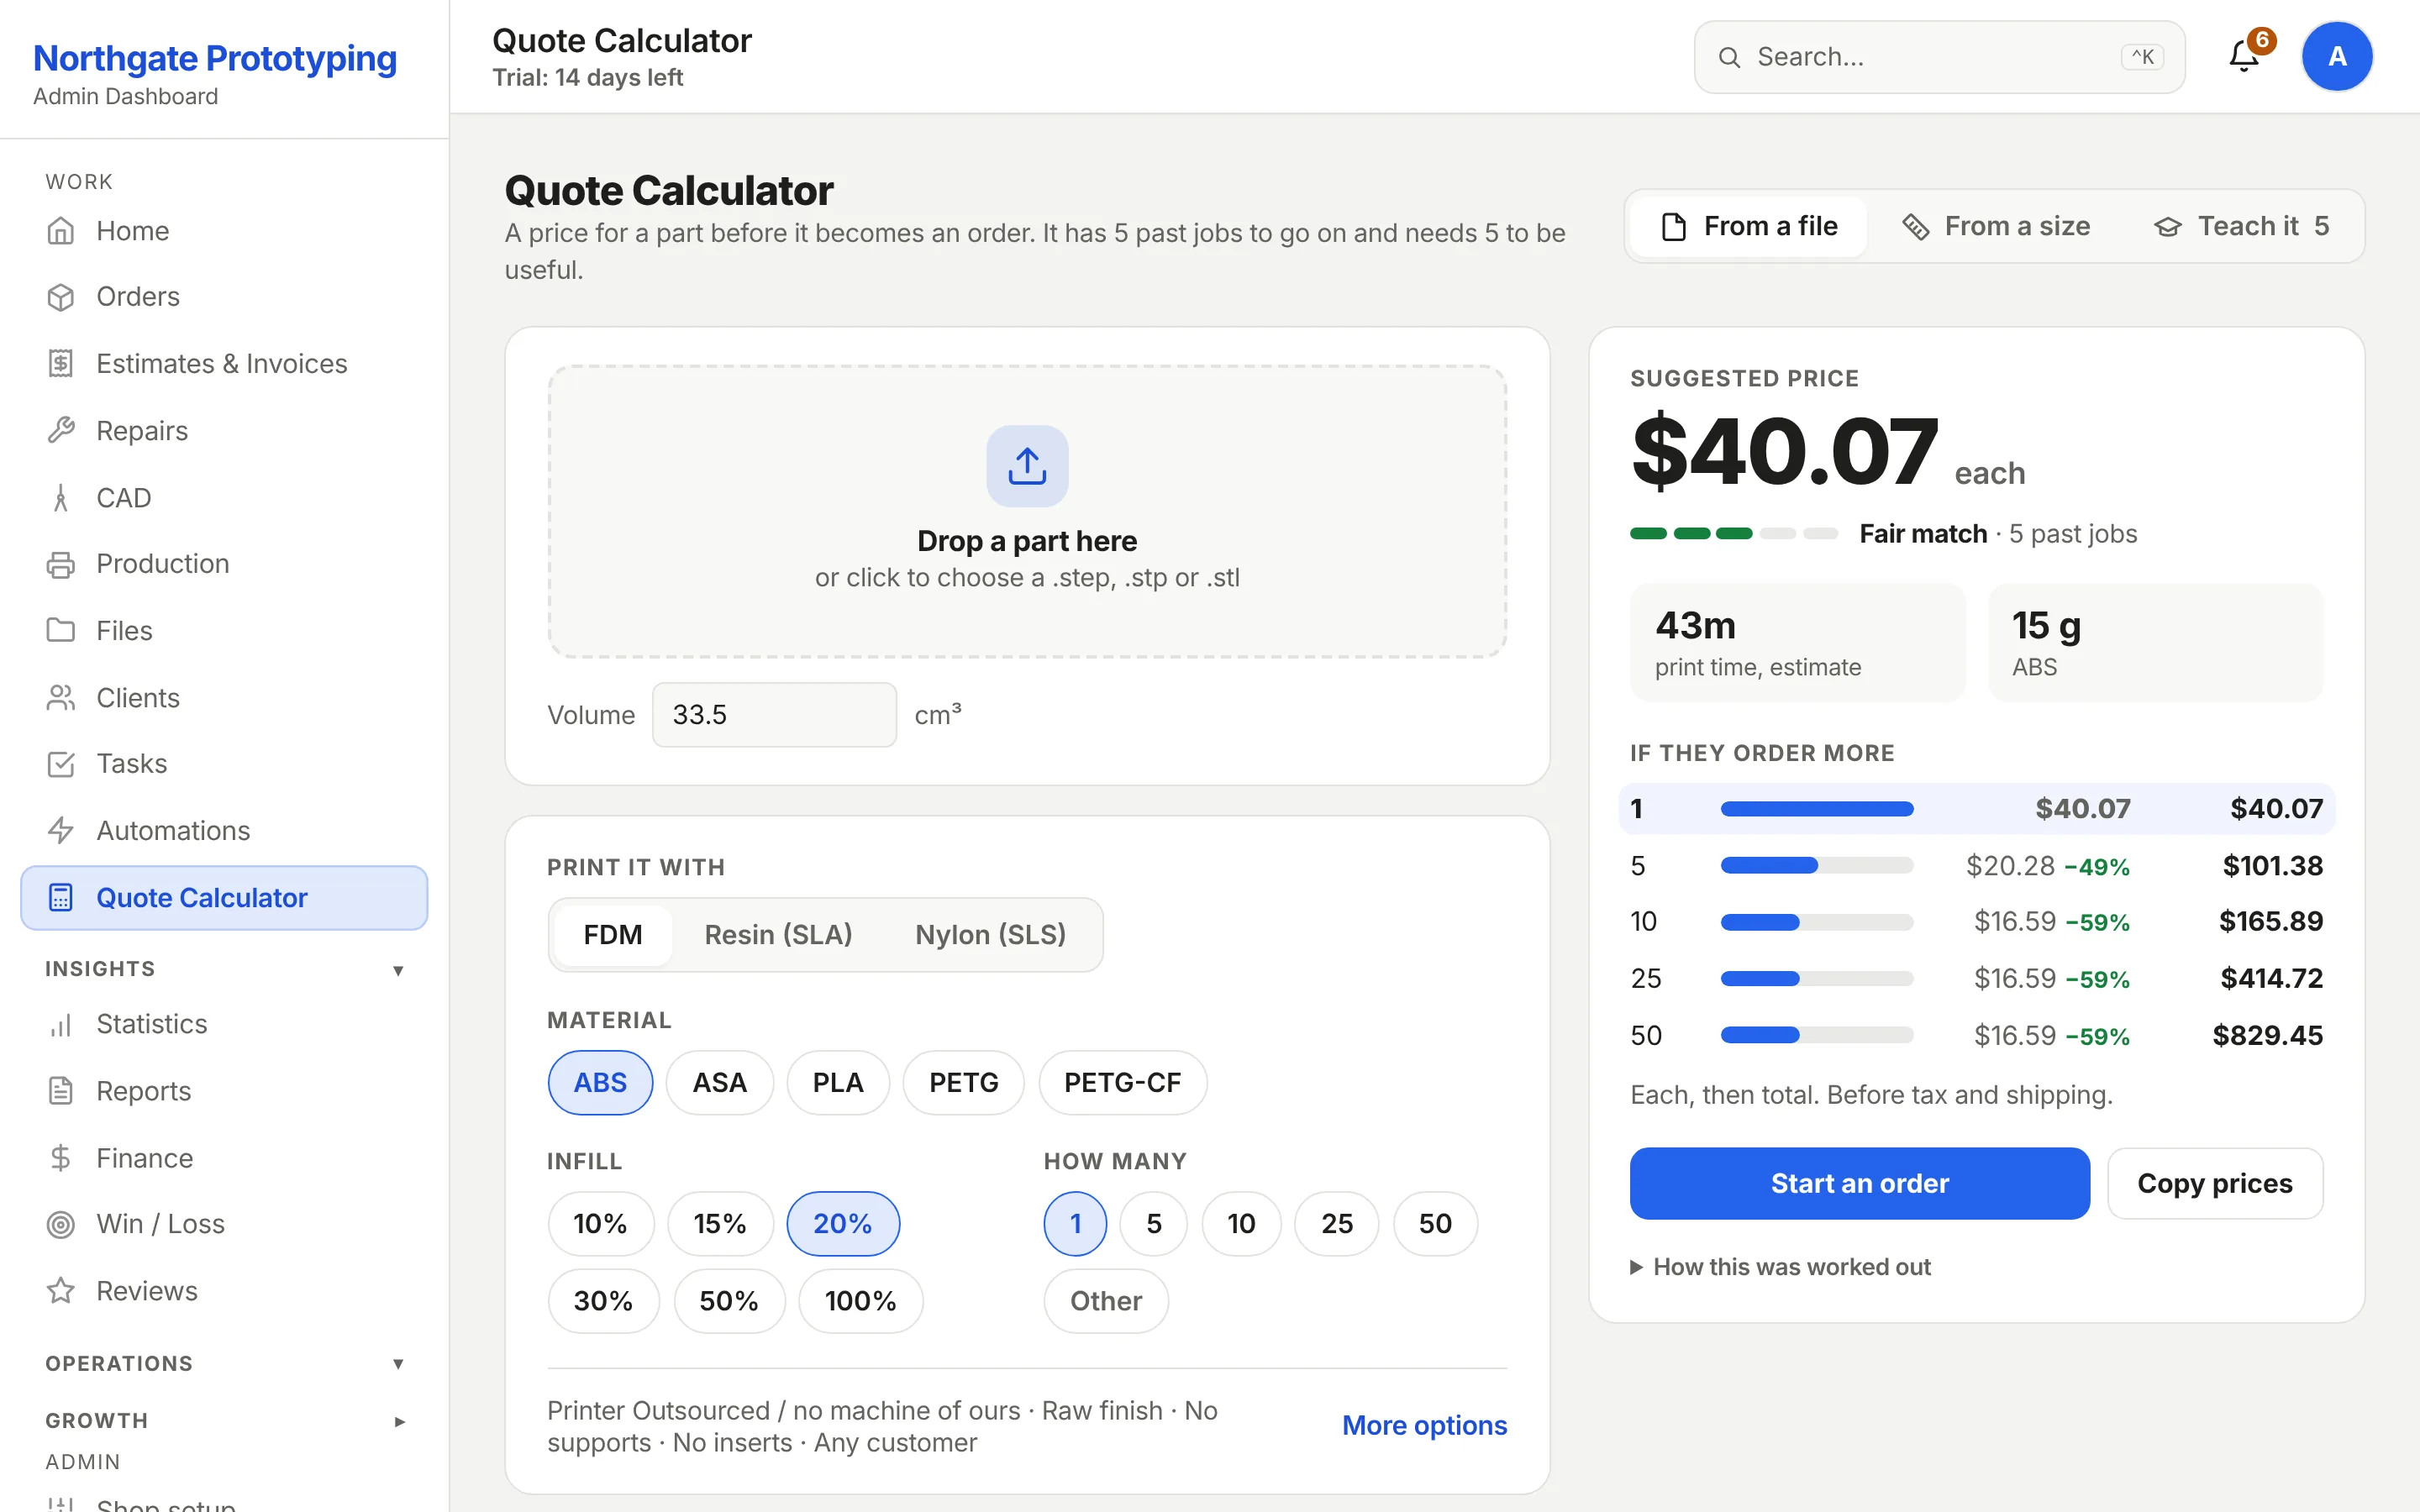Image resolution: width=2420 pixels, height=1512 pixels.
Task: Select Nylon (SLS) print method
Action: tap(990, 935)
